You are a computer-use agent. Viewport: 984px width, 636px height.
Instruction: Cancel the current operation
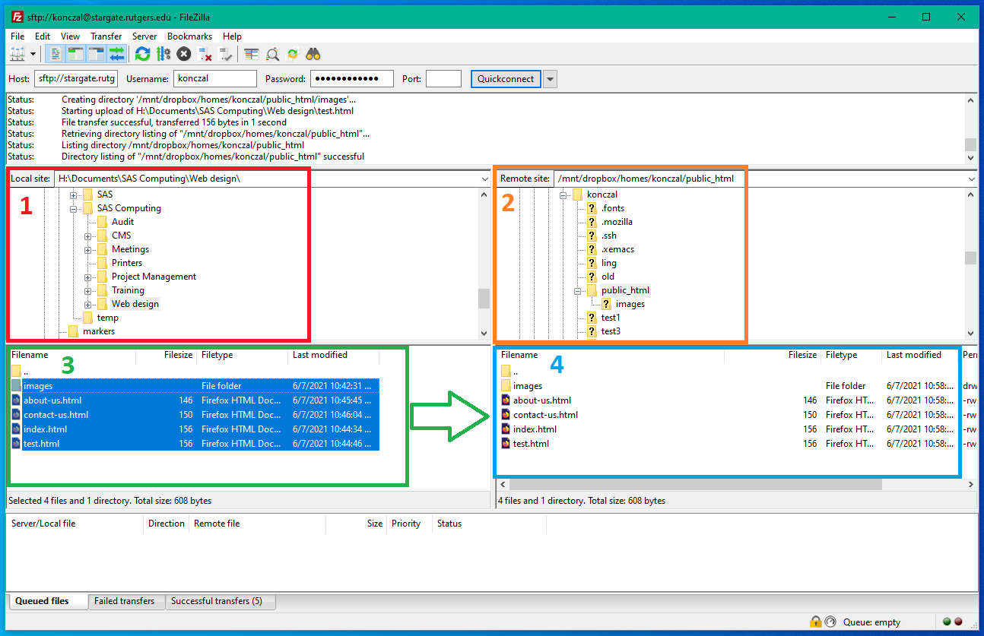click(x=183, y=54)
